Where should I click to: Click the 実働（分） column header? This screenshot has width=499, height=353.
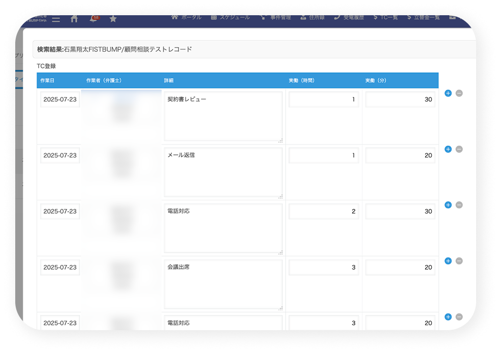pos(376,80)
